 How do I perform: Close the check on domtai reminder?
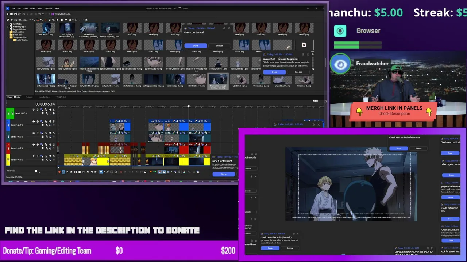pos(229,28)
